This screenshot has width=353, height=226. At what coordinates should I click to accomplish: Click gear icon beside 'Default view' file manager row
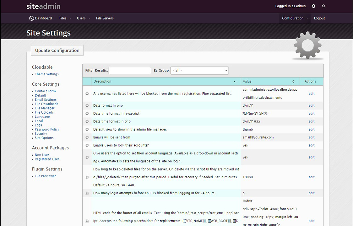pyautogui.click(x=87, y=130)
